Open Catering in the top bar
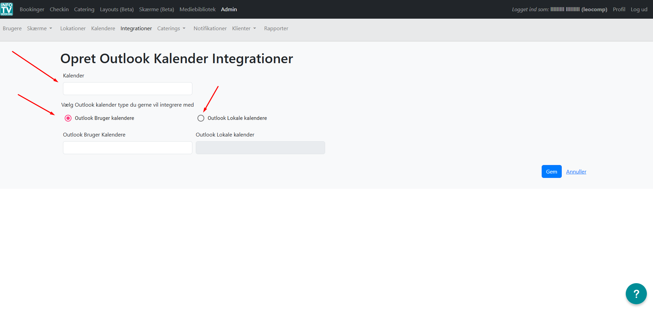Image resolution: width=653 pixels, height=310 pixels. tap(84, 10)
